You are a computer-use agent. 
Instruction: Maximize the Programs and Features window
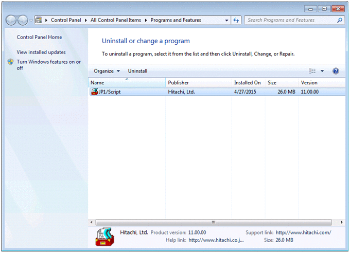[x=324, y=9]
